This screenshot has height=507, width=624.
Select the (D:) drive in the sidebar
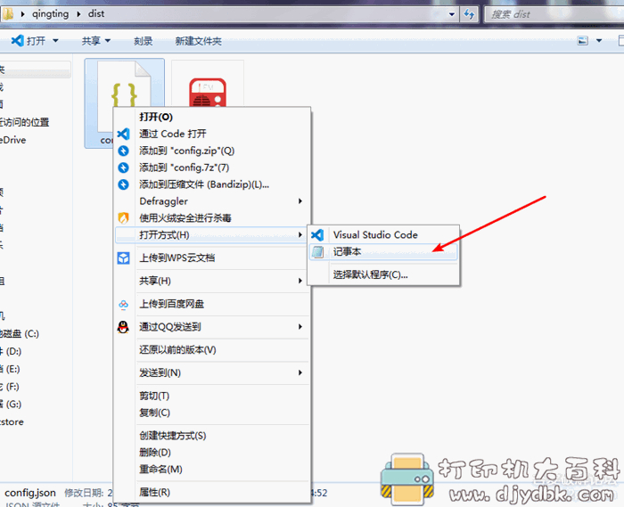tap(11, 352)
